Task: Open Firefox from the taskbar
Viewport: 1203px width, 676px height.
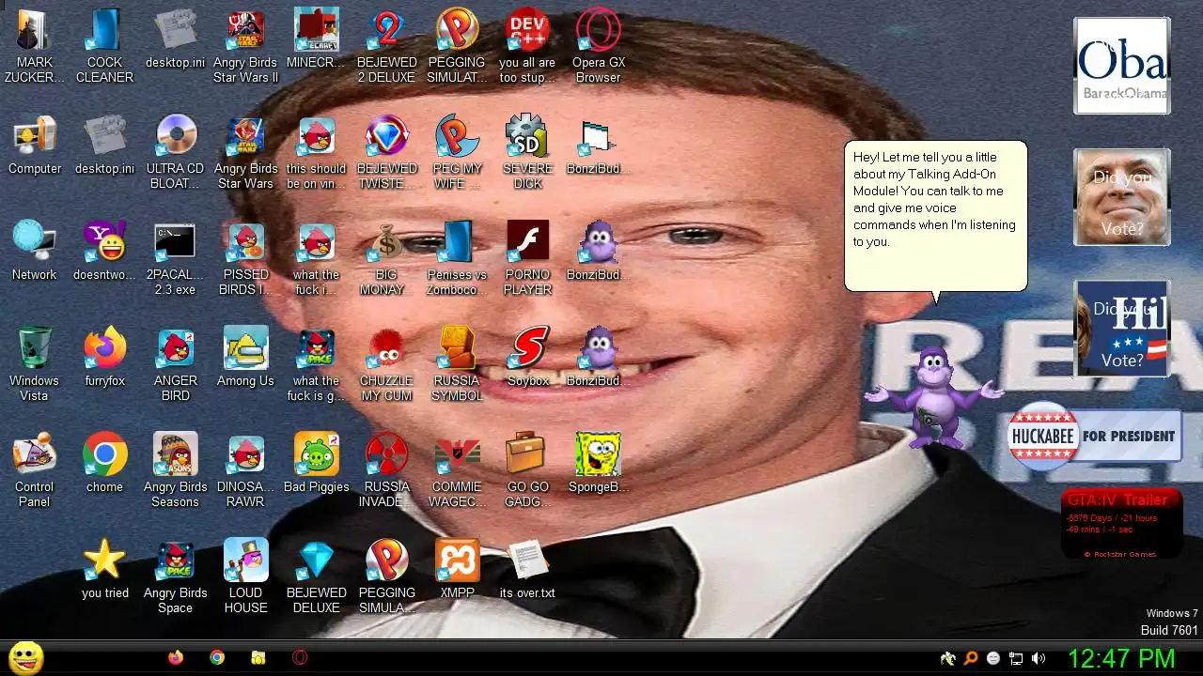Action: pyautogui.click(x=176, y=658)
